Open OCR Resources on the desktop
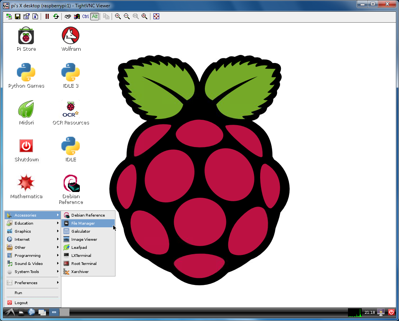 (71, 113)
